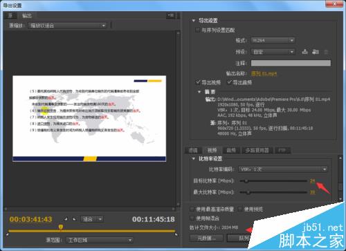This screenshot has height=251, width=346.
Task: Click the import preset icon
Action: pos(316,52)
